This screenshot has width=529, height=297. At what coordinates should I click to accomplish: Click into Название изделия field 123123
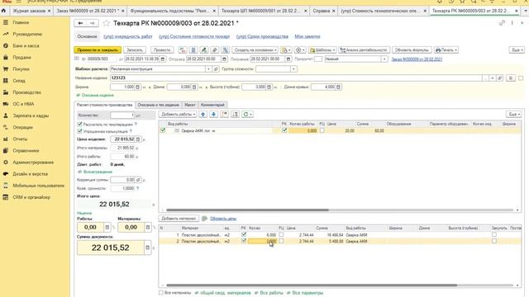(296, 78)
